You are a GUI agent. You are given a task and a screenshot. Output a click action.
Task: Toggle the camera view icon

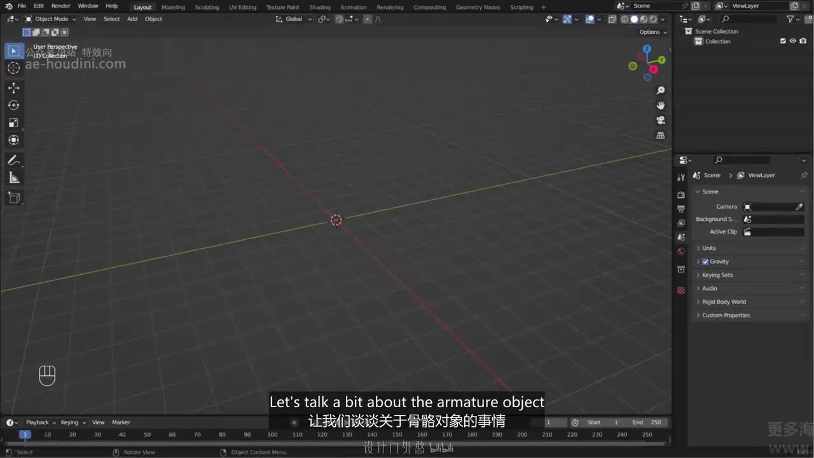coord(661,120)
